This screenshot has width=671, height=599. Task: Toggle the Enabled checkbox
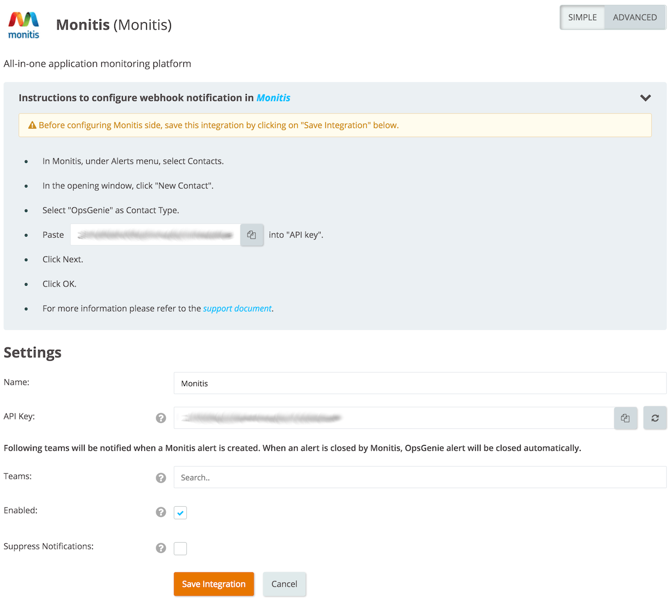(180, 513)
